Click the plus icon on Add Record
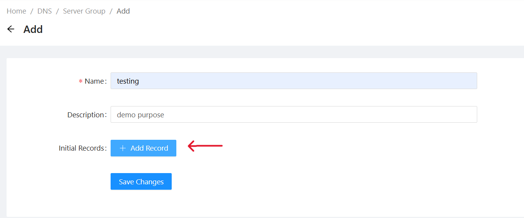 (x=123, y=148)
